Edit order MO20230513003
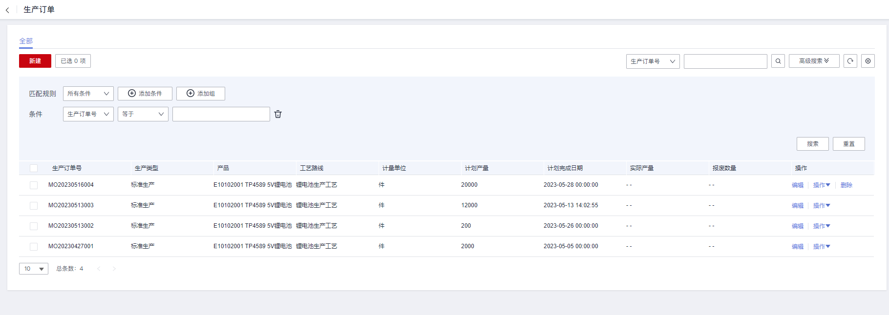 click(x=798, y=206)
